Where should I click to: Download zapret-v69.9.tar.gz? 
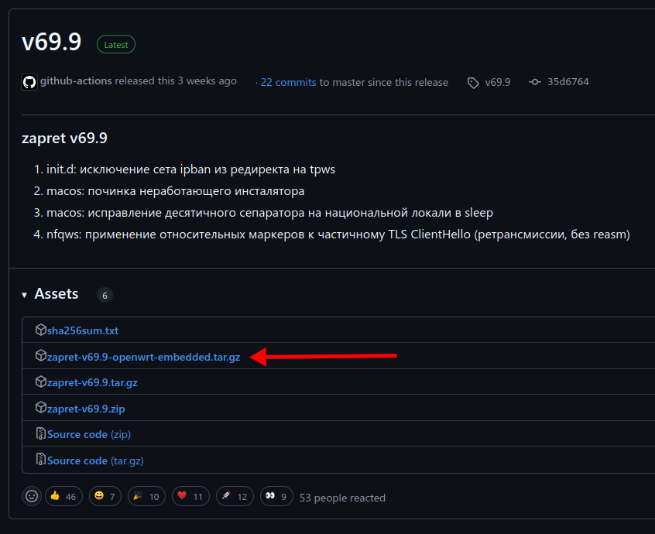(x=92, y=383)
